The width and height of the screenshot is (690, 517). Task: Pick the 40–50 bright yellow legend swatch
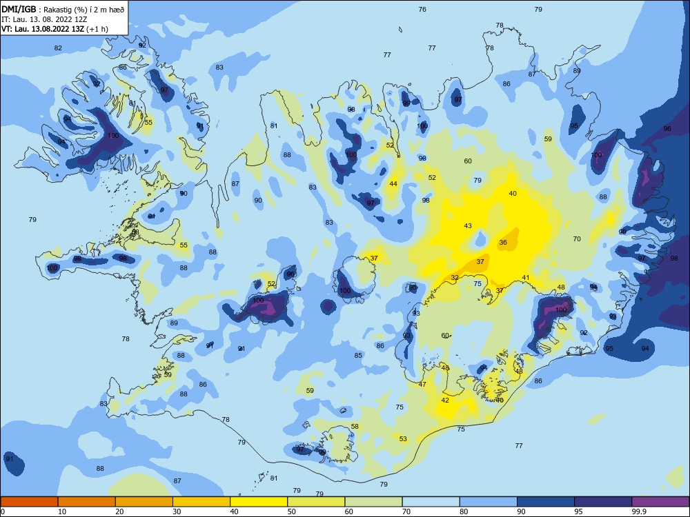click(x=259, y=502)
